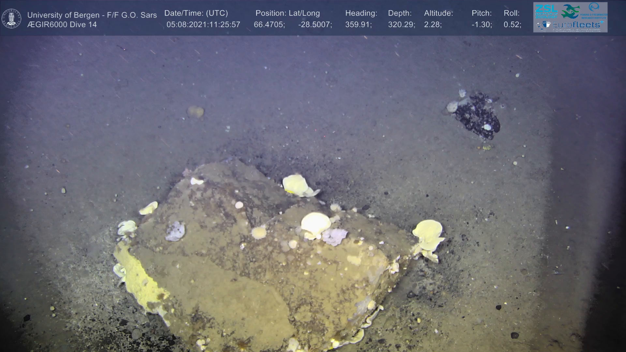Click the ÆGIR6000 Dive 14 label
This screenshot has height=352, width=626.
click(62, 24)
